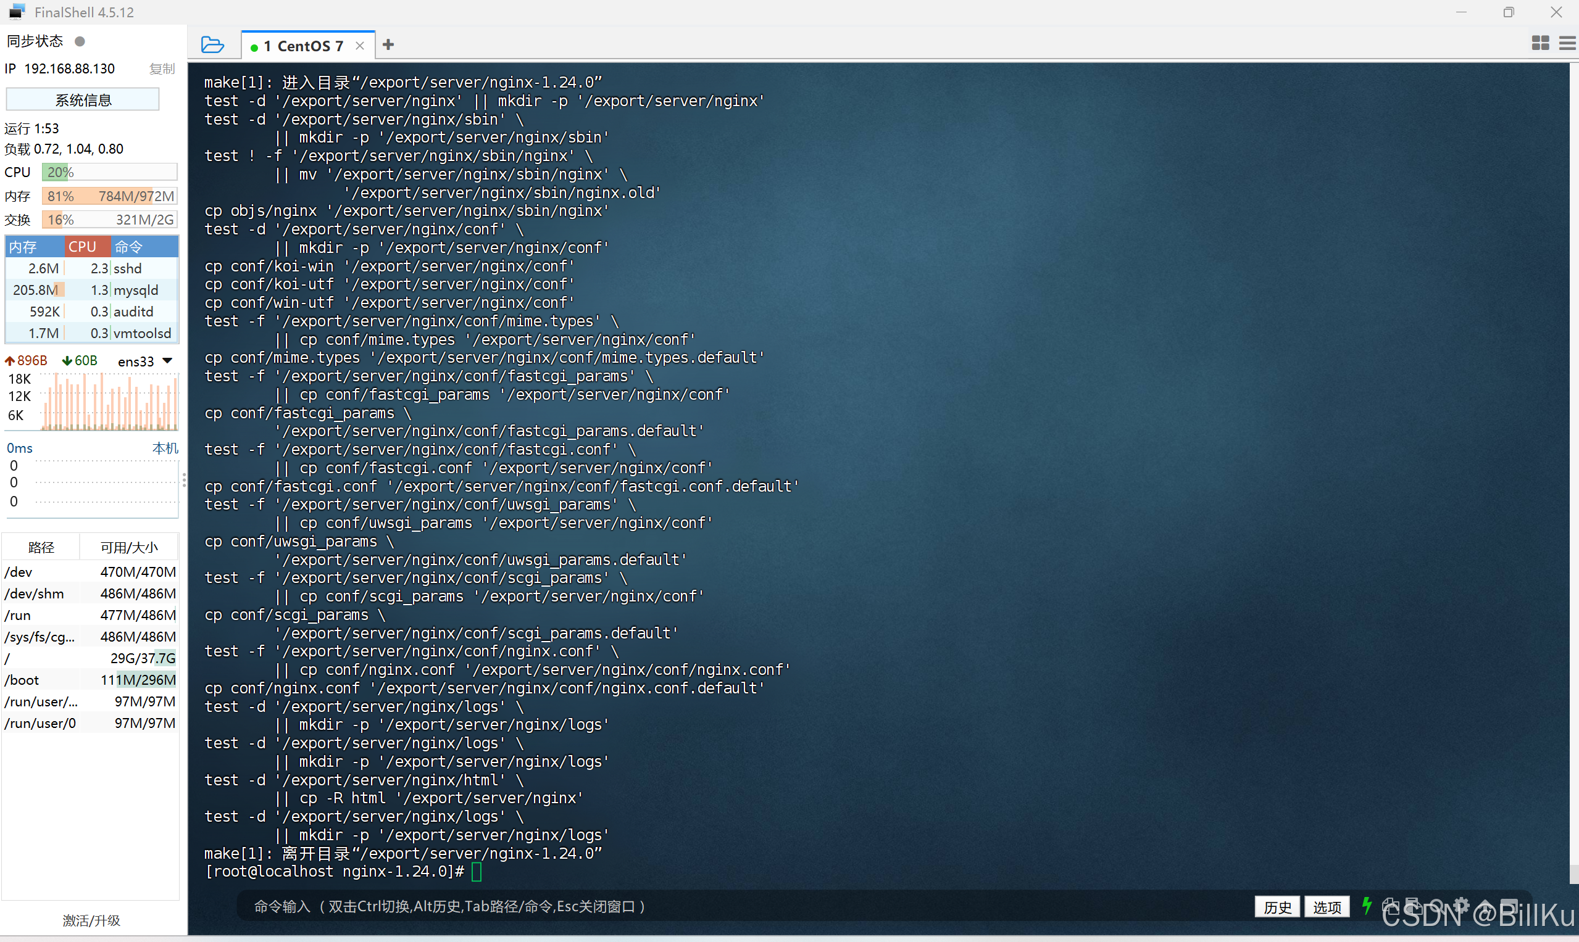
Task: Click 激活/升级 activate upgrade link
Action: [x=91, y=920]
